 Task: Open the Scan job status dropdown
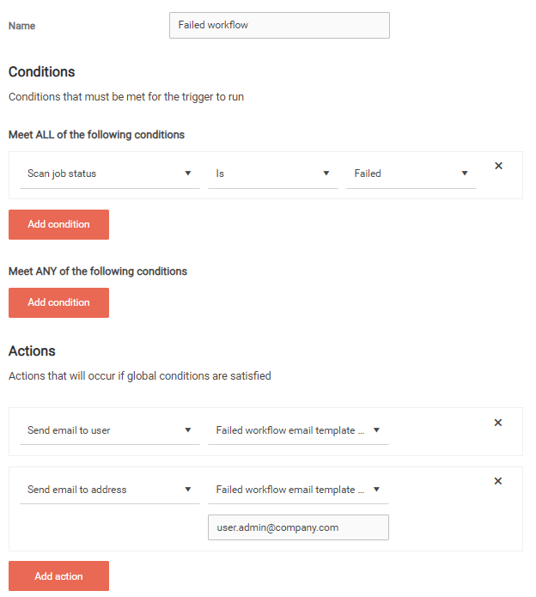pyautogui.click(x=109, y=174)
